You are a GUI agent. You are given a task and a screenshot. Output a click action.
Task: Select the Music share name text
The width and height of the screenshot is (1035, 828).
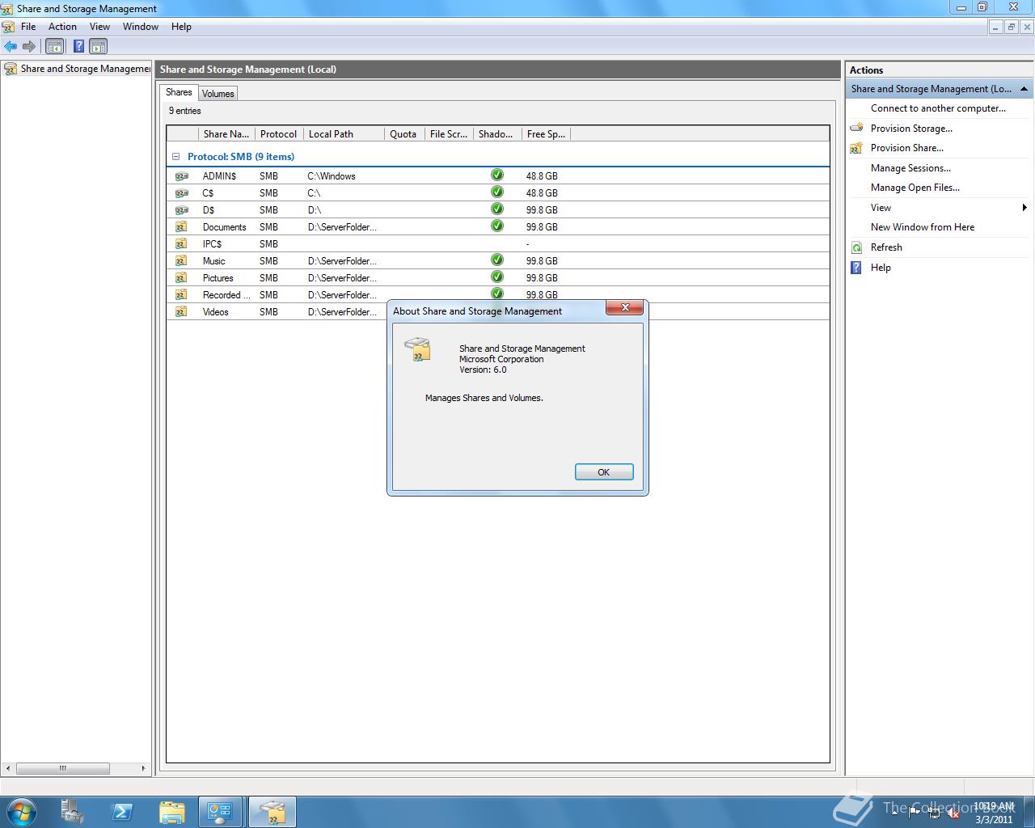(214, 261)
